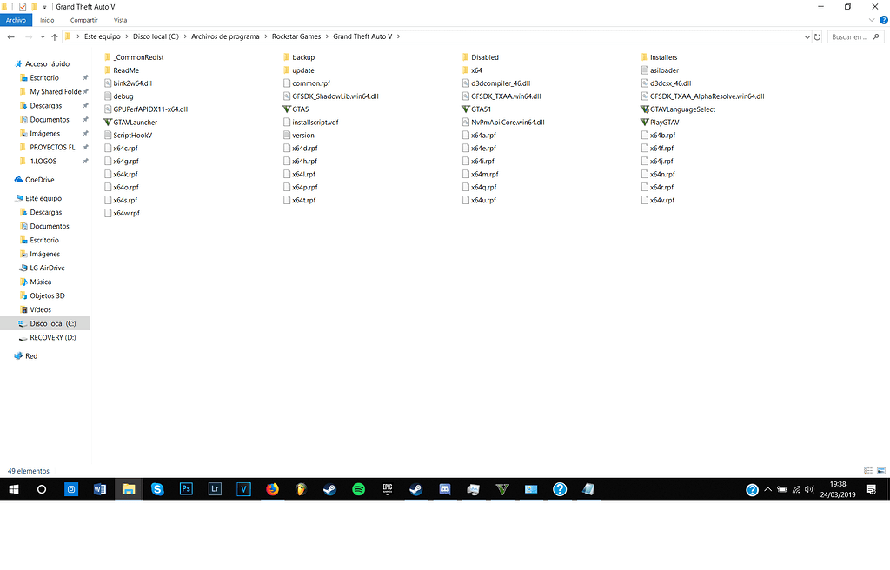890x570 pixels.
Task: Click the Properties checkmark in title bar
Action: pos(22,7)
